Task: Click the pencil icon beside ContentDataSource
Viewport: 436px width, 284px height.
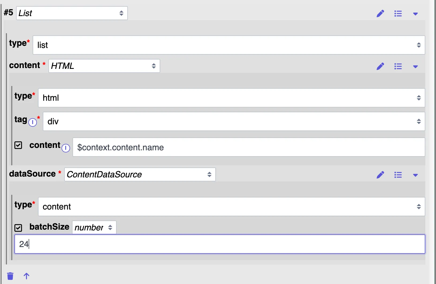Action: point(380,175)
